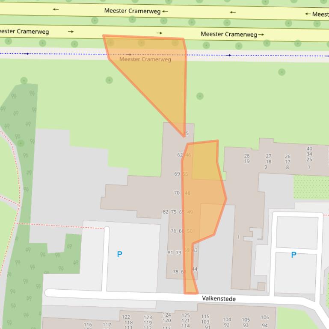Select the tree icon left of upper orange polygon
Viewport: 329px width, 329px height.
109,80
